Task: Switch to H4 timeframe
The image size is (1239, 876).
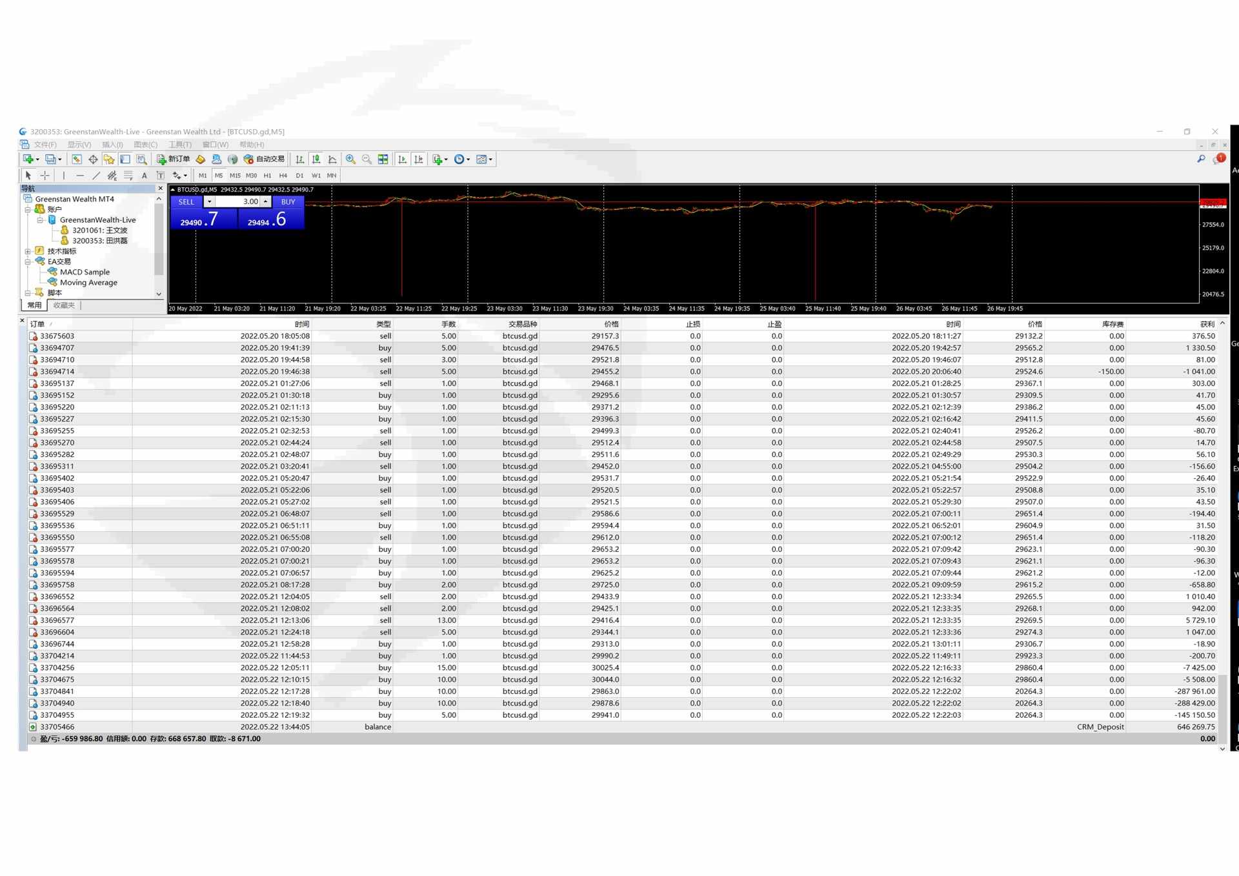Action: pos(283,176)
